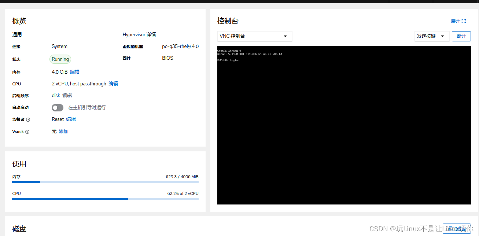This screenshot has height=236, width=479.
Task: Click the BIOS firmware value
Action: [167, 58]
